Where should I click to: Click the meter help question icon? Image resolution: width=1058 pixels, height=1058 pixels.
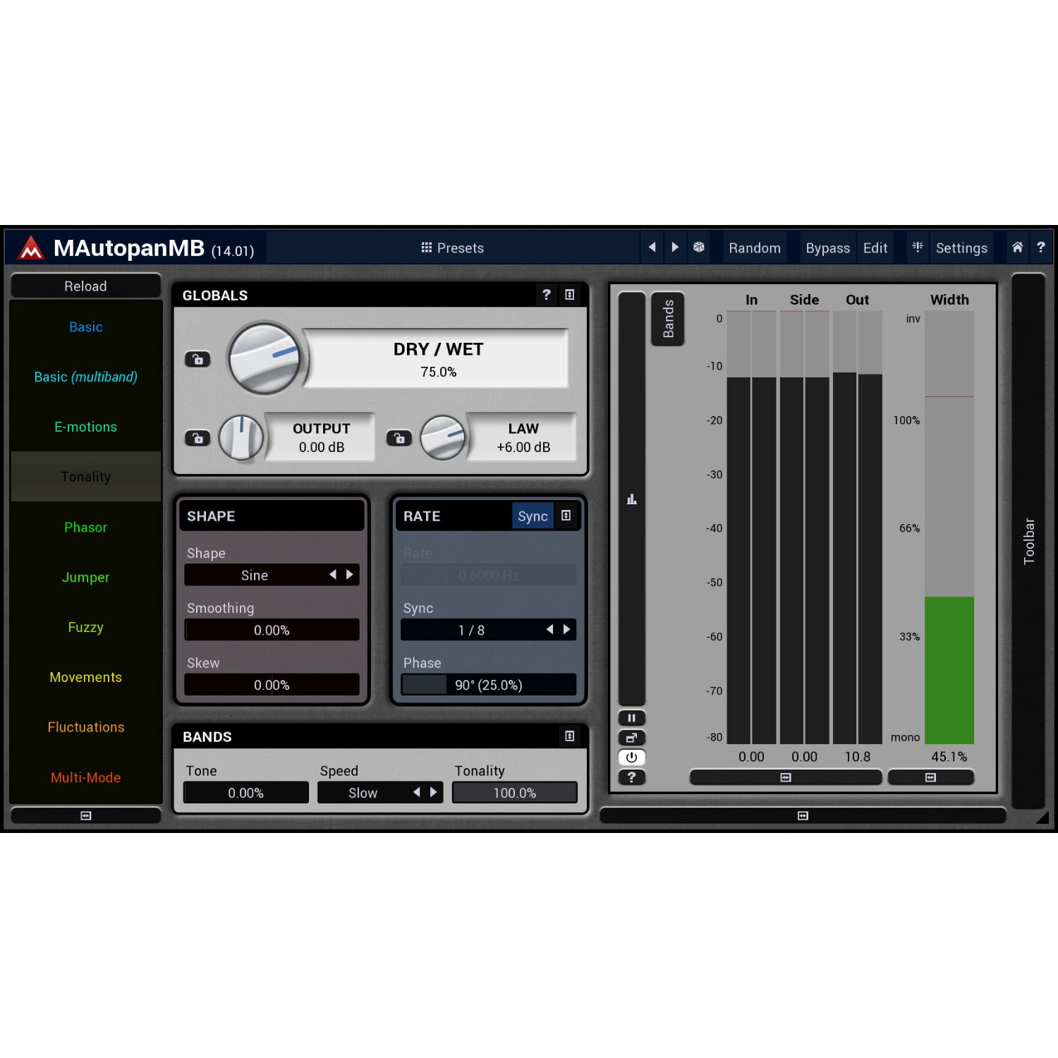point(631,777)
